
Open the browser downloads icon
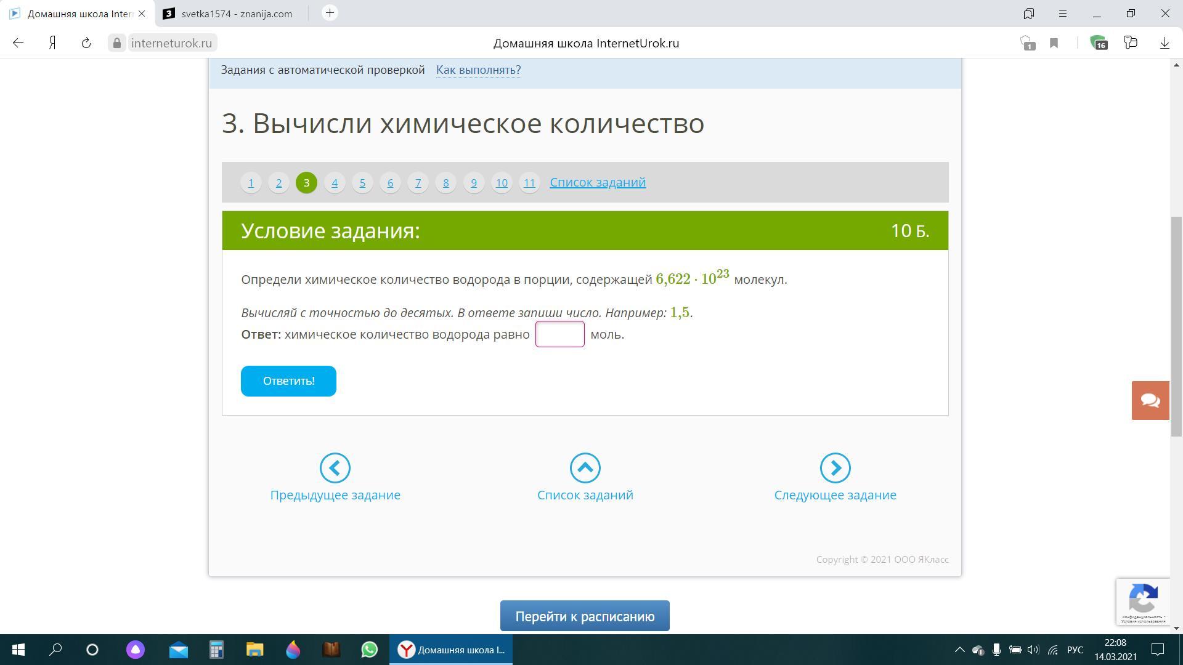(x=1165, y=43)
